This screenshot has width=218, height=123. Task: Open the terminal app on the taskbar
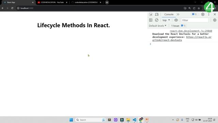pos(122,120)
